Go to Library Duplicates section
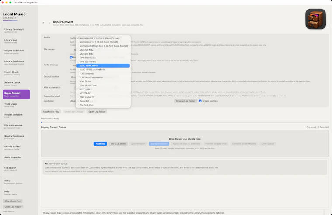The image size is (332, 215). click(x=16, y=62)
